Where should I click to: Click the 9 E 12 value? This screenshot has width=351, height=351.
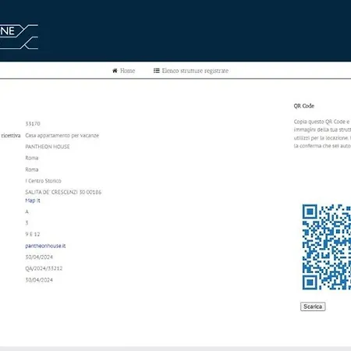tap(33, 234)
